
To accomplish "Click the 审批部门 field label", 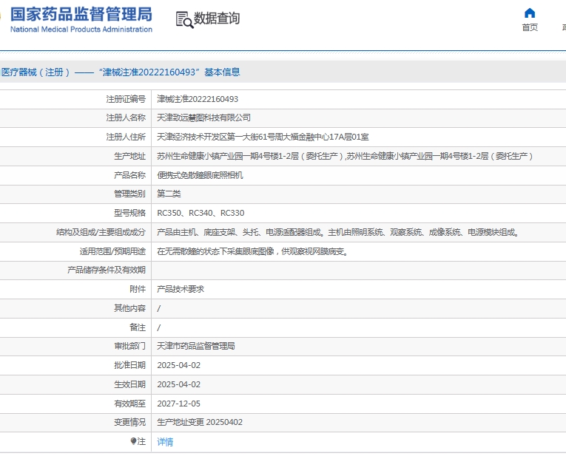I will [x=129, y=346].
